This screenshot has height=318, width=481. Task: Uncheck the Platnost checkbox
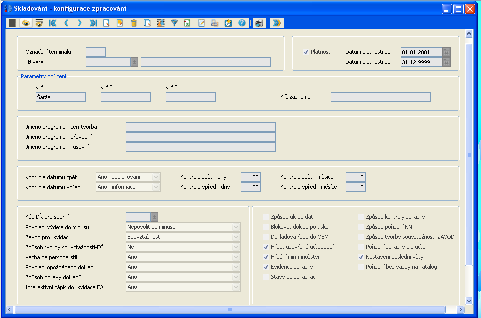pos(306,52)
